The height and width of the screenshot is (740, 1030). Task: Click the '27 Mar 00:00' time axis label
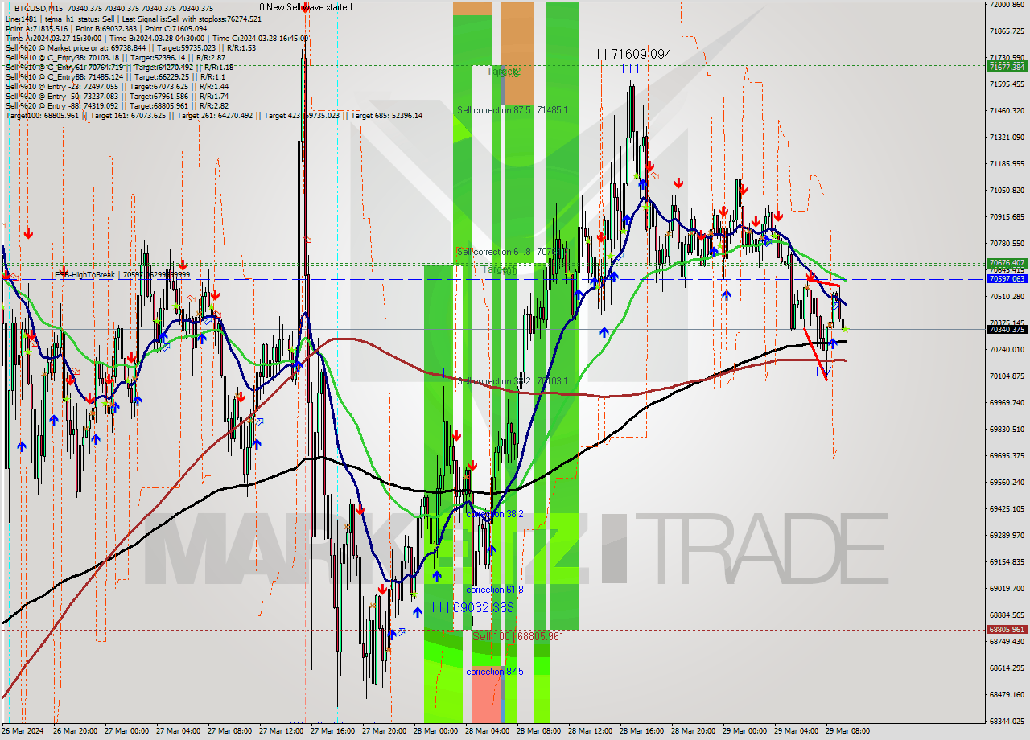(x=128, y=731)
